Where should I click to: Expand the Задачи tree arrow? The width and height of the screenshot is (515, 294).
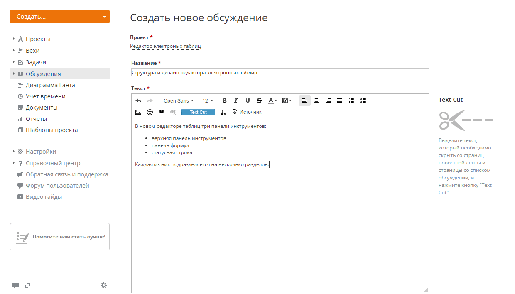[x=14, y=62]
